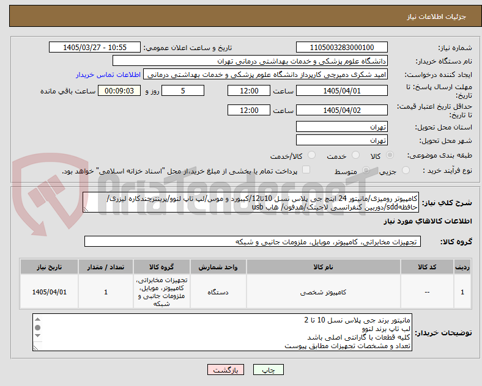
Task: Click the دستگاه unit cell
Action: pos(218,292)
